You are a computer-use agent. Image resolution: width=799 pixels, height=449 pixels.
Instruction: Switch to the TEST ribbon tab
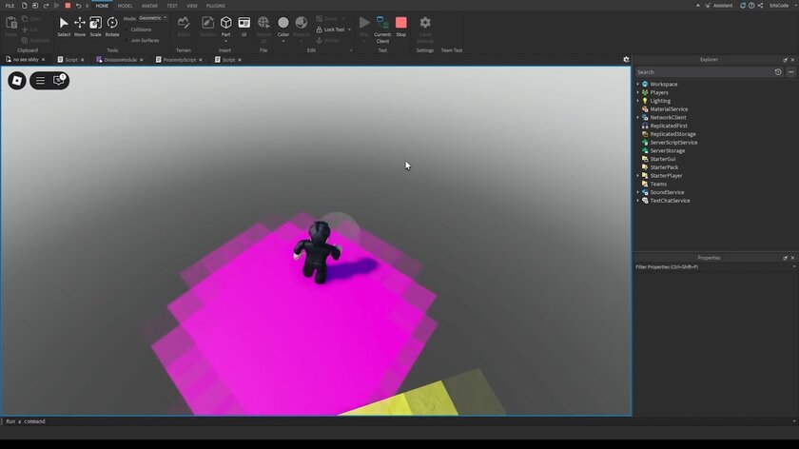tap(172, 6)
